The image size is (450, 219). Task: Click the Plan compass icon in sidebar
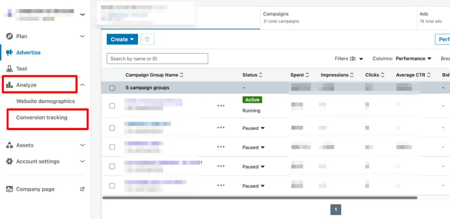coord(9,36)
